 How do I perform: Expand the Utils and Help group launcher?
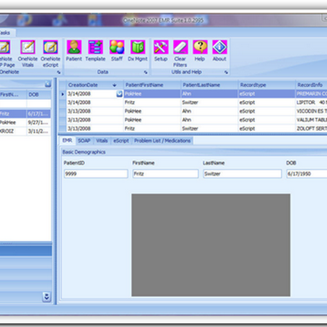click(x=226, y=72)
